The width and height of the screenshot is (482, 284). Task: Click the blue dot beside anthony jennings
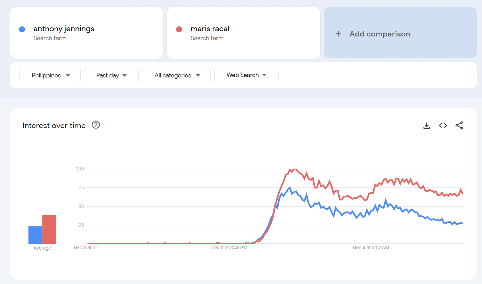pos(22,29)
